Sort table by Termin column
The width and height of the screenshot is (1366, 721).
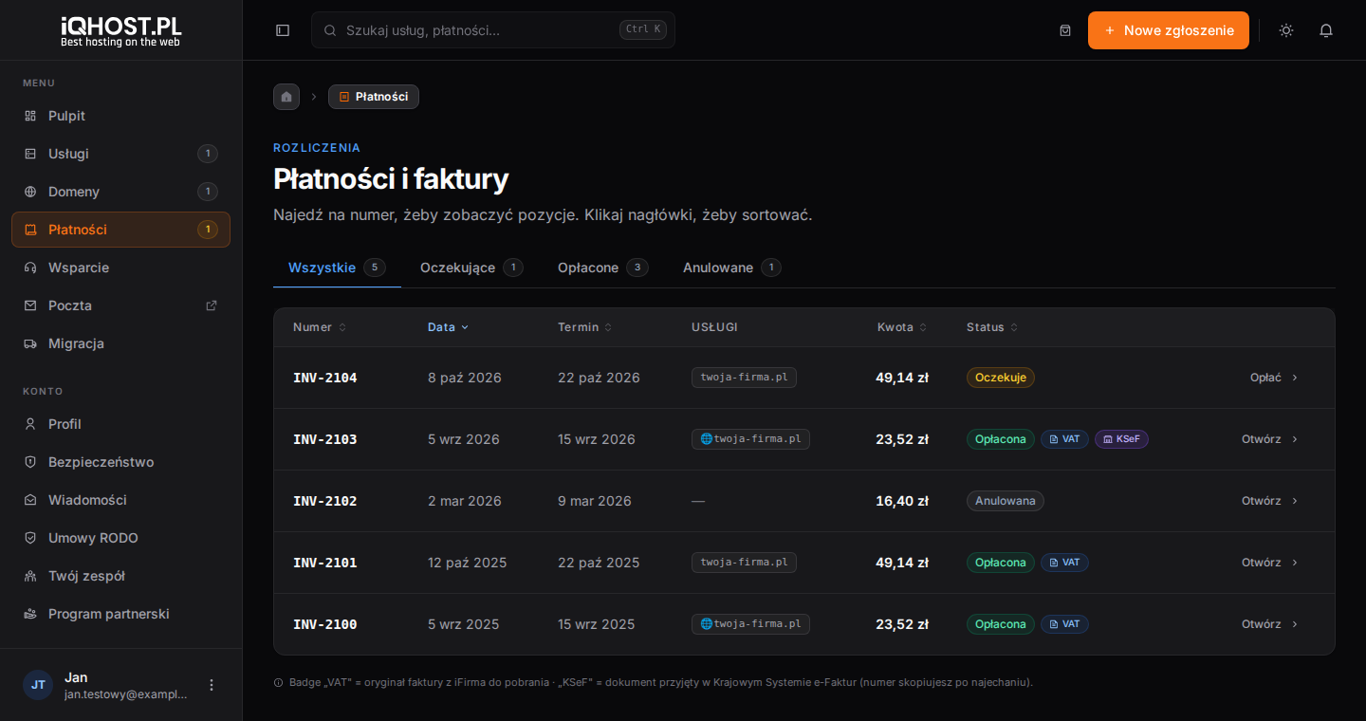tap(584, 327)
